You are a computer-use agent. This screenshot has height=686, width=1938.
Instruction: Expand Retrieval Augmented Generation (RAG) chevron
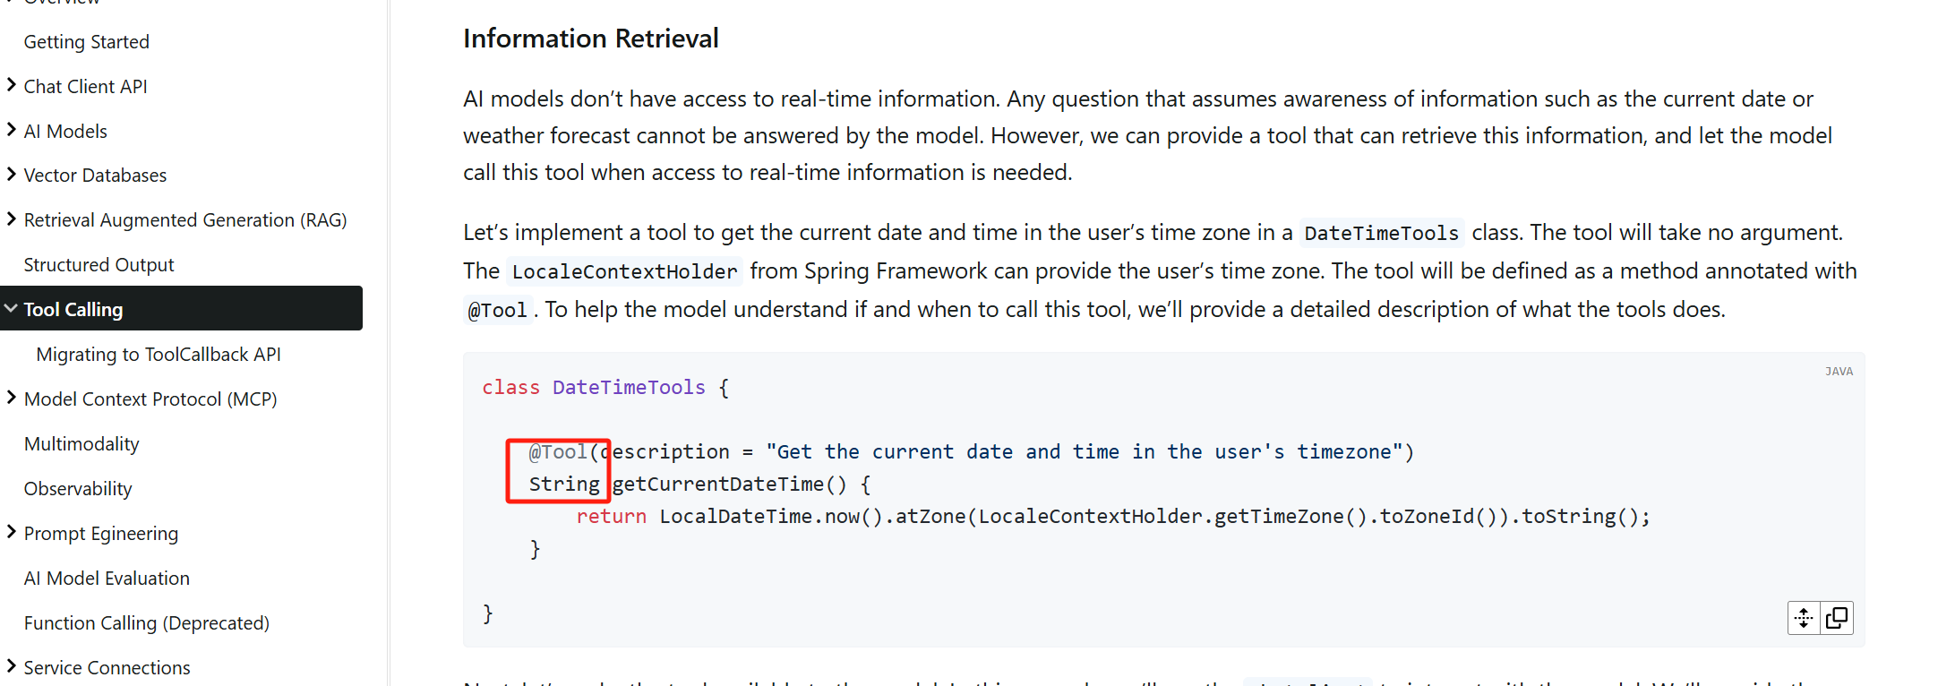12,219
